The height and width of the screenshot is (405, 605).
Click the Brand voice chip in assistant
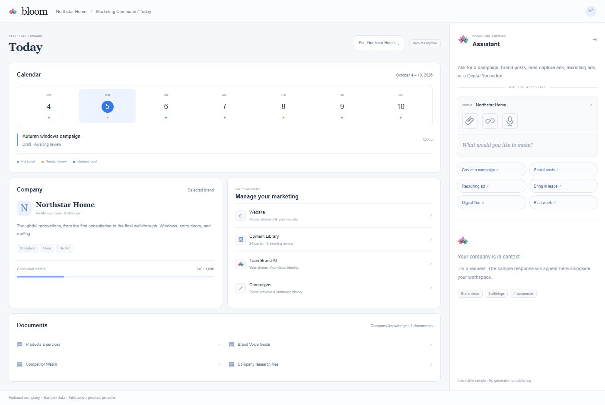click(x=470, y=293)
